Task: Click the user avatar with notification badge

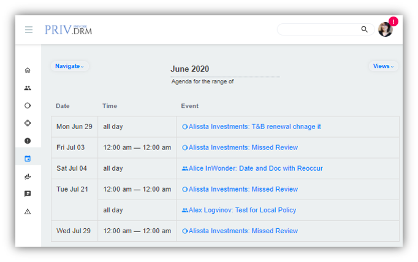Action: (x=386, y=29)
